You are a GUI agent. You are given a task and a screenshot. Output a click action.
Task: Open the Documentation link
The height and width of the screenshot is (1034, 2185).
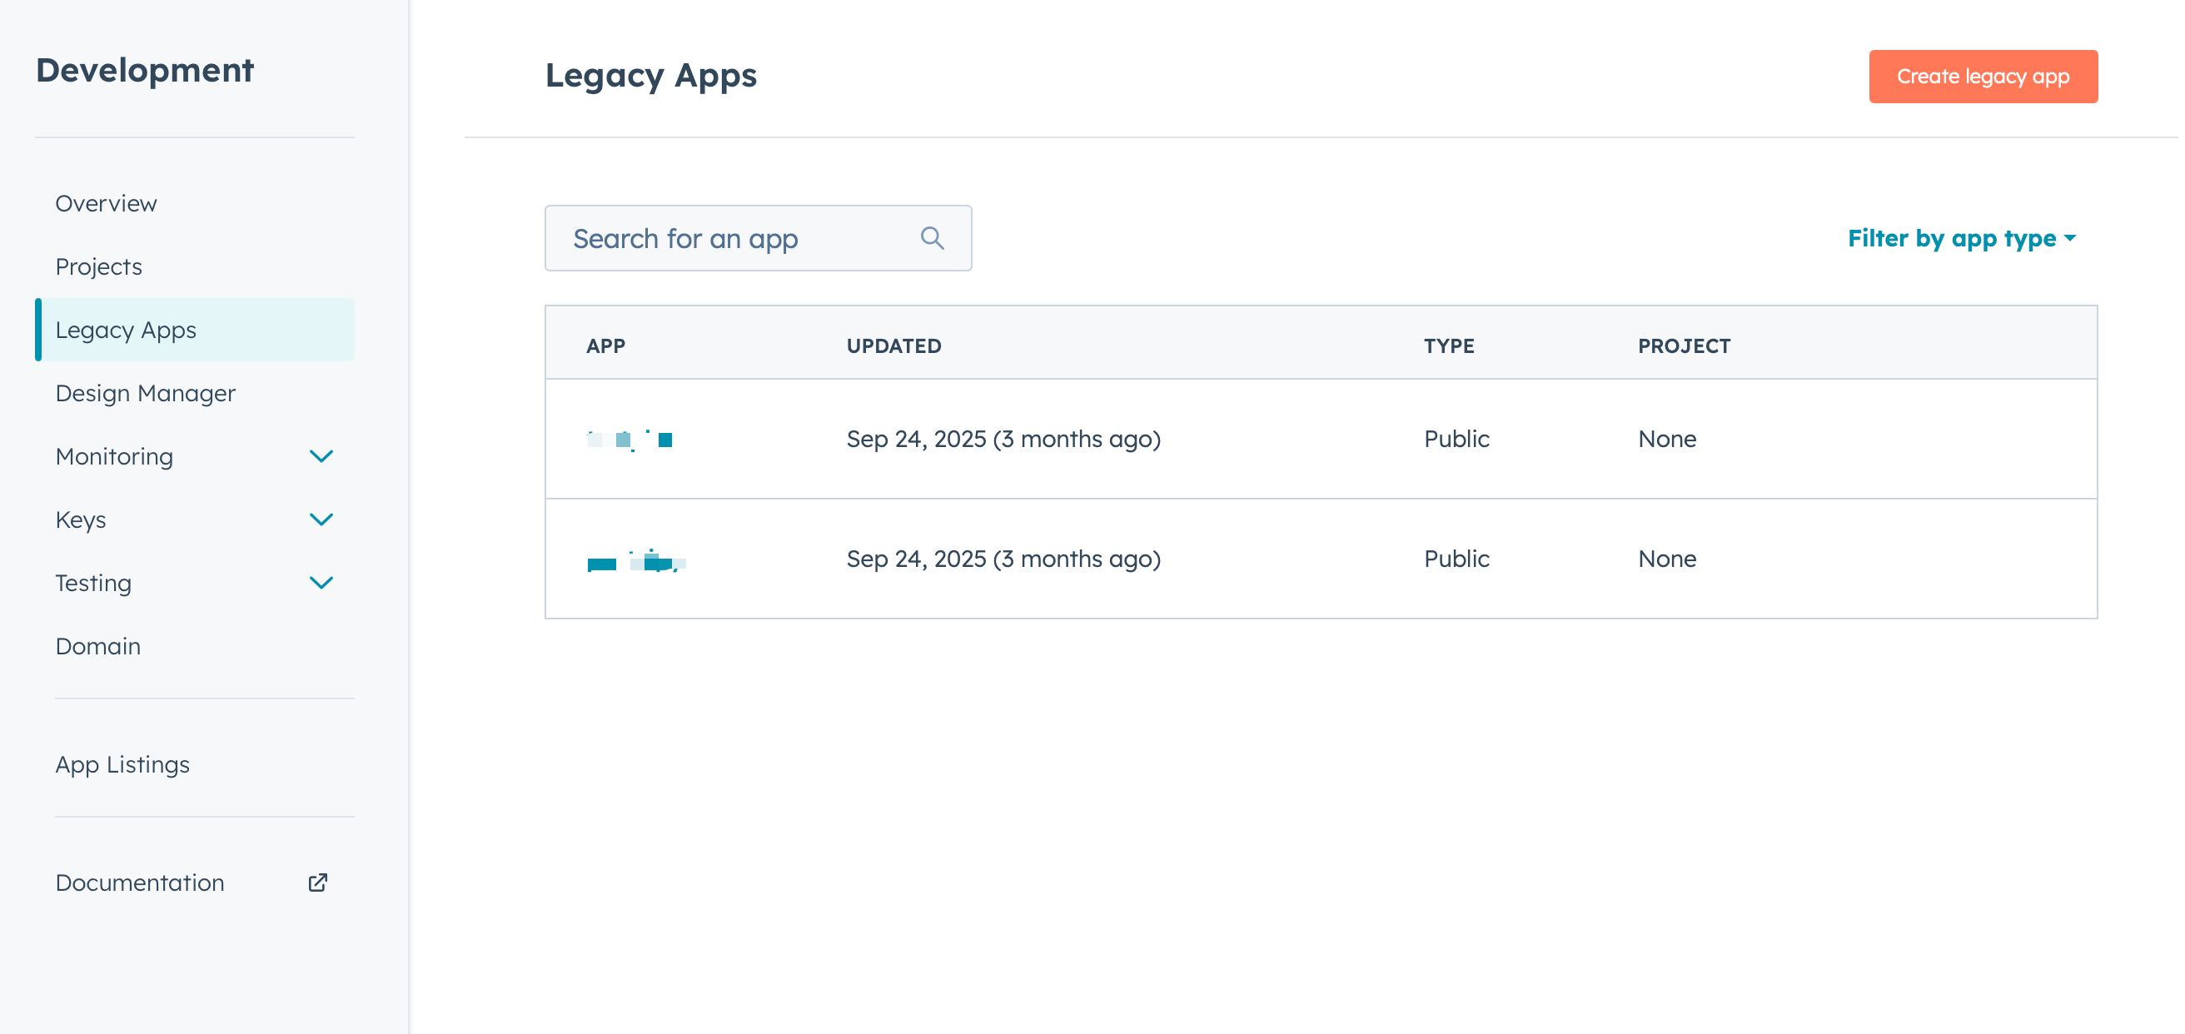tap(140, 882)
